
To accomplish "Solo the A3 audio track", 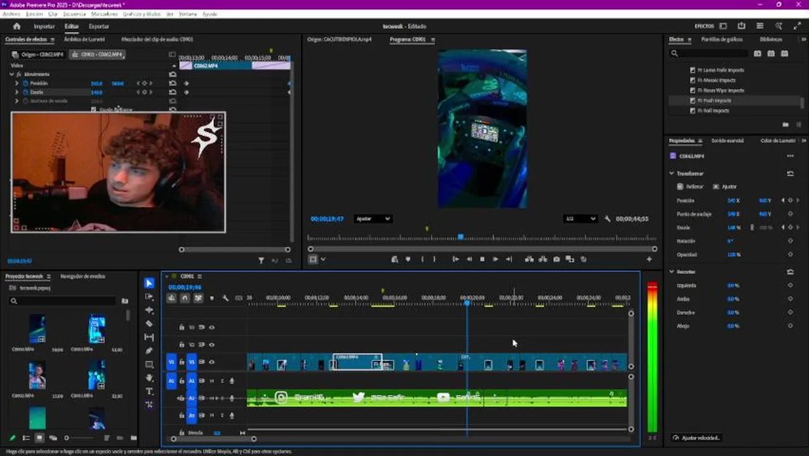I will [x=222, y=415].
